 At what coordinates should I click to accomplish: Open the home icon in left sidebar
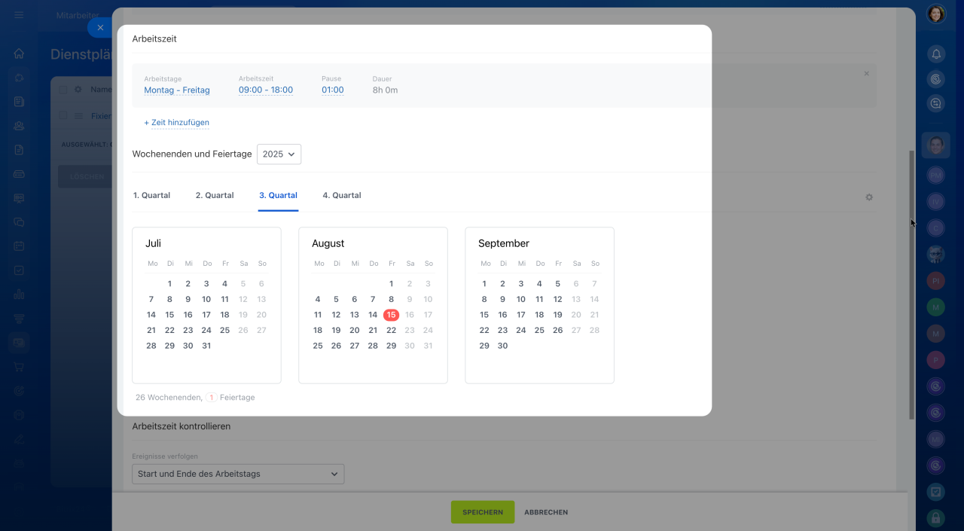[20, 53]
